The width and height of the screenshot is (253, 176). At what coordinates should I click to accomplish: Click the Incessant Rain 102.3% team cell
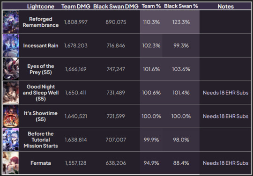pos(151,45)
